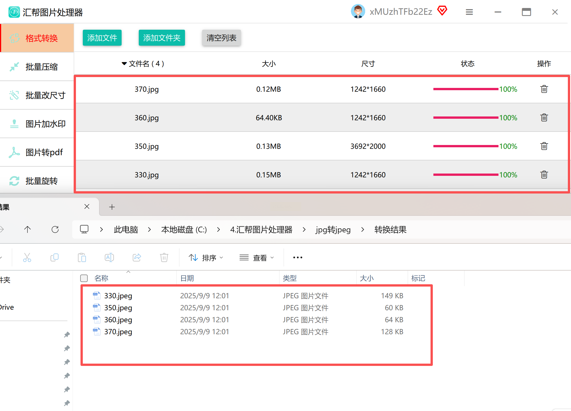Collapse file list using 文件名 triangle

[124, 63]
